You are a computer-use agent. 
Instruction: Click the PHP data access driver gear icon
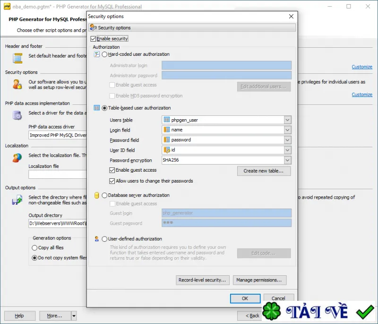click(x=17, y=115)
